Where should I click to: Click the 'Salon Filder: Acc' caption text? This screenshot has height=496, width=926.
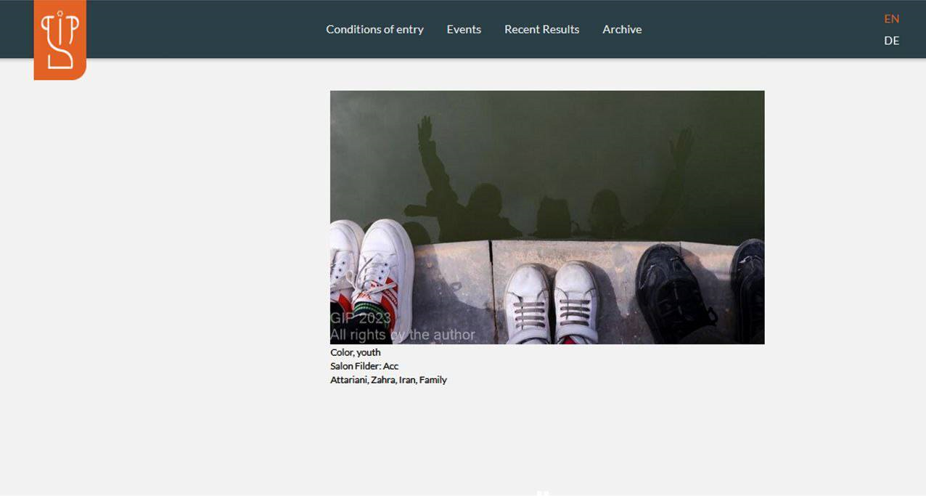click(x=364, y=366)
